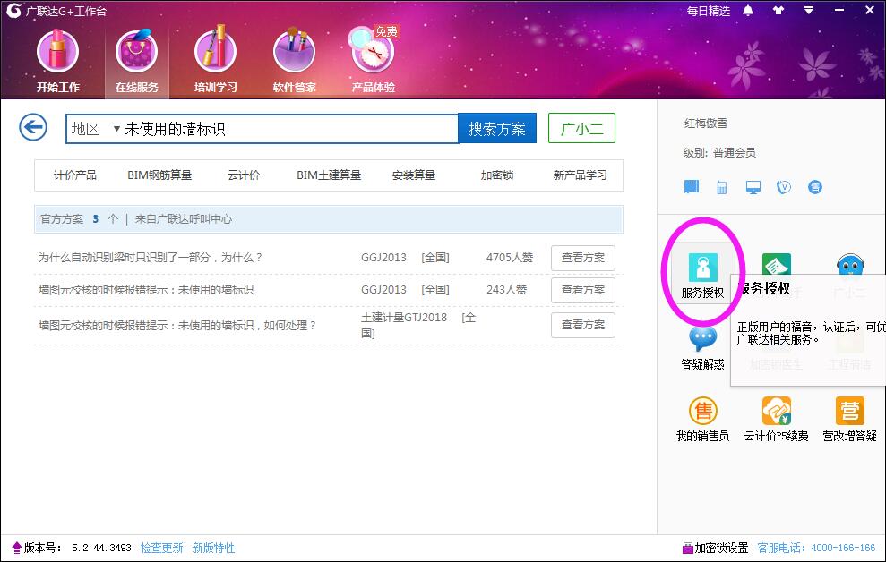Open the 我的销售员 icon
This screenshot has height=562, width=886.
click(x=702, y=419)
